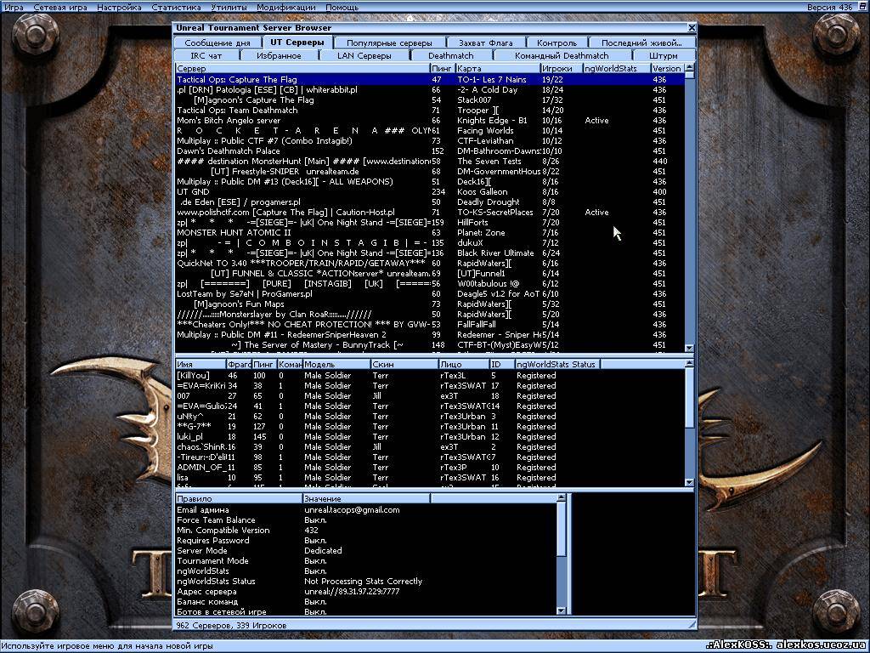Select the www.polishctf.com server row
This screenshot has width=870, height=653.
click(430, 212)
